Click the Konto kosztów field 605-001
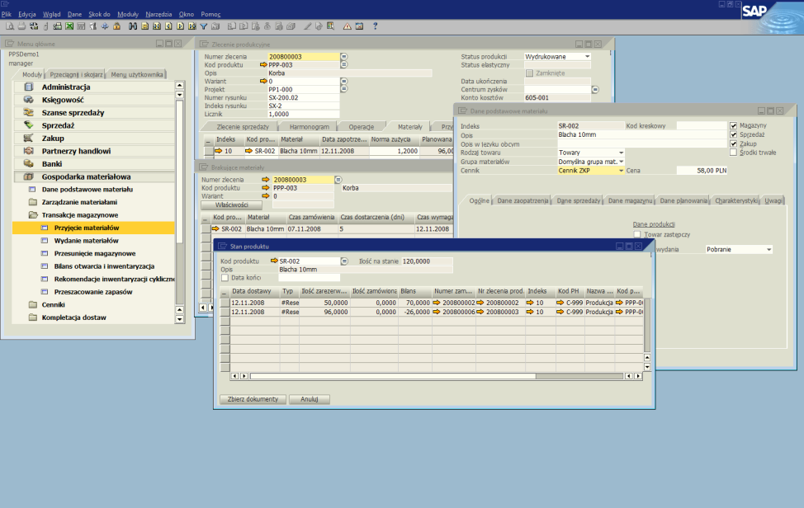 [557, 98]
